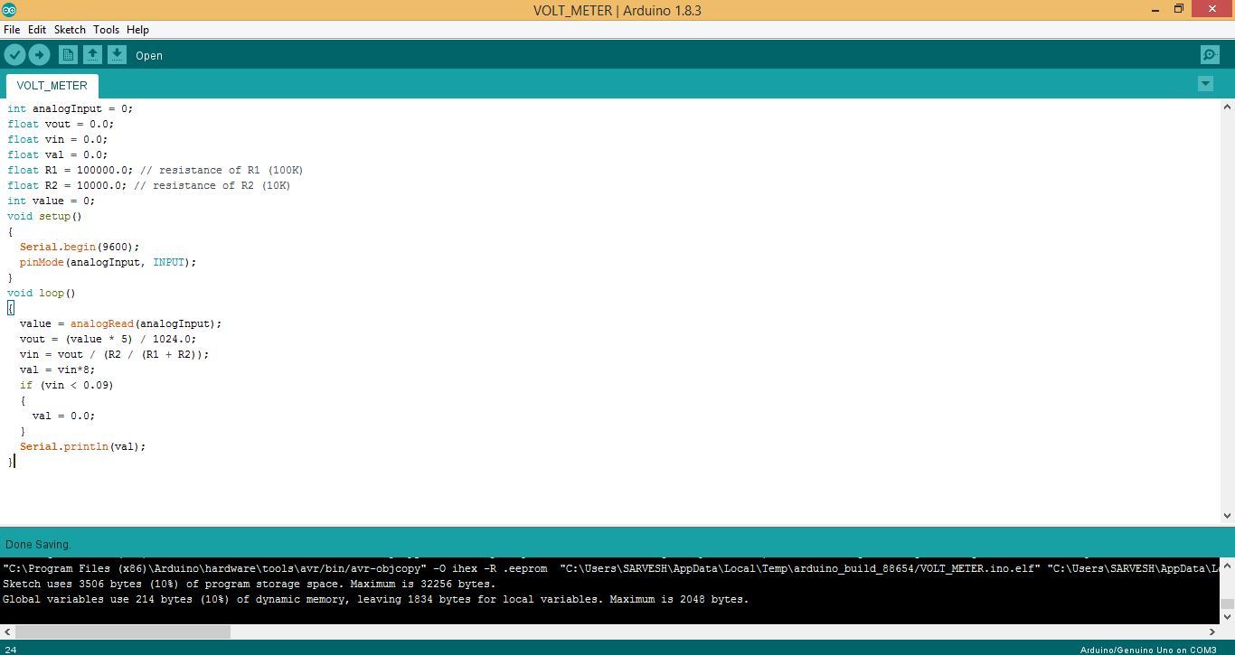
Task: Click the line number 24 in status bar
Action: pyautogui.click(x=11, y=650)
